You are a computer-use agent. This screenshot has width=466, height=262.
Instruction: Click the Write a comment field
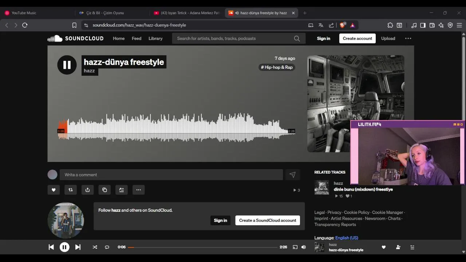tap(171, 175)
